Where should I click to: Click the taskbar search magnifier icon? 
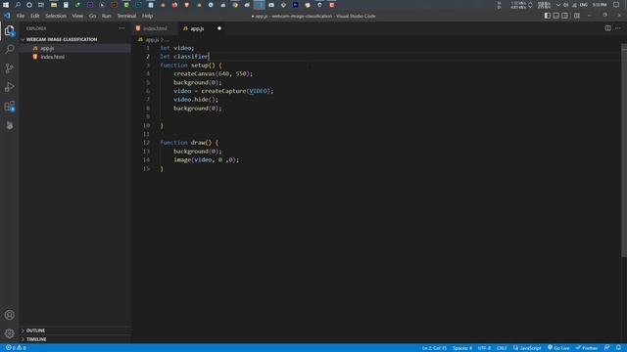[x=18, y=5]
